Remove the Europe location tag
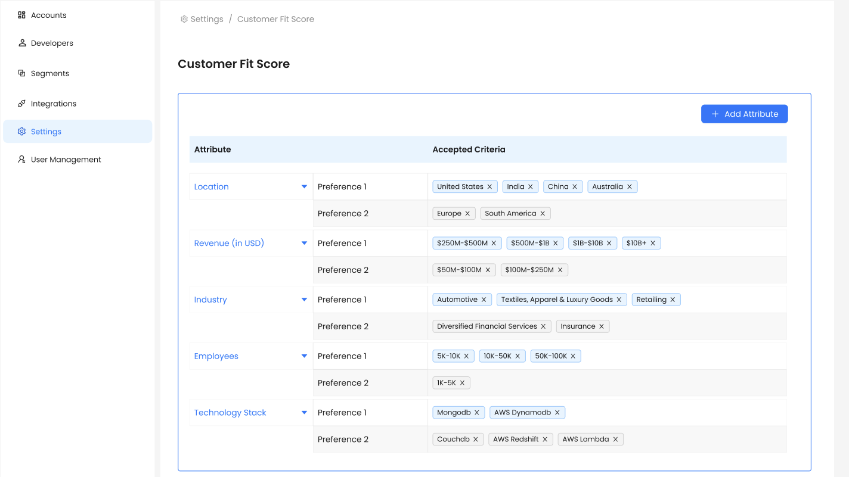 (x=467, y=214)
